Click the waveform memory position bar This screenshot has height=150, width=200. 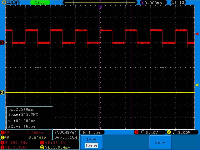point(100,2)
